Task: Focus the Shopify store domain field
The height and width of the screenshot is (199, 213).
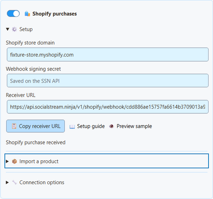Action: point(108,54)
